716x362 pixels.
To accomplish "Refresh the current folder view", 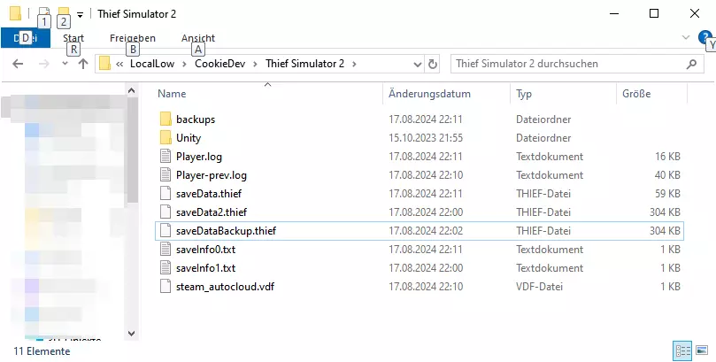I will [433, 64].
